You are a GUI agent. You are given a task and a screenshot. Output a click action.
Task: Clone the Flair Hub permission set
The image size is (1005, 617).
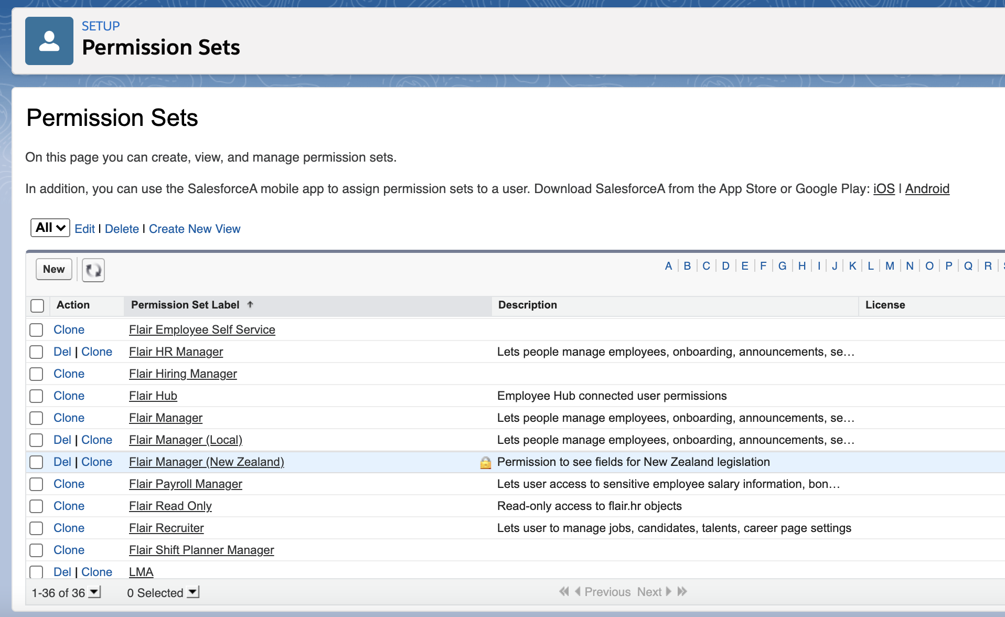(x=69, y=396)
